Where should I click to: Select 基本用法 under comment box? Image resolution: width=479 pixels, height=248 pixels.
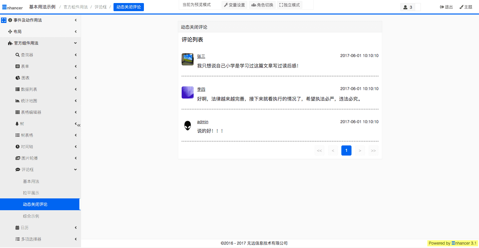pos(31,182)
